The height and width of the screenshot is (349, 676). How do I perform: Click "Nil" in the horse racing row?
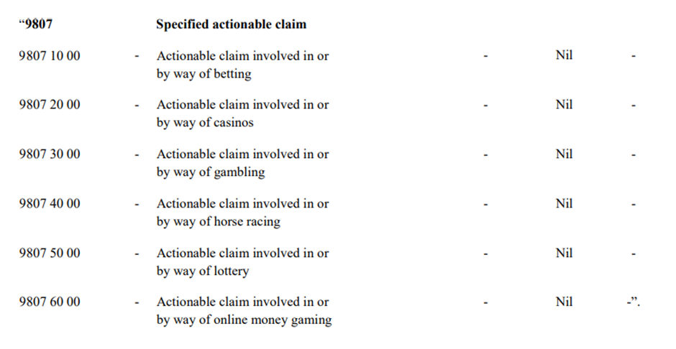(x=564, y=204)
